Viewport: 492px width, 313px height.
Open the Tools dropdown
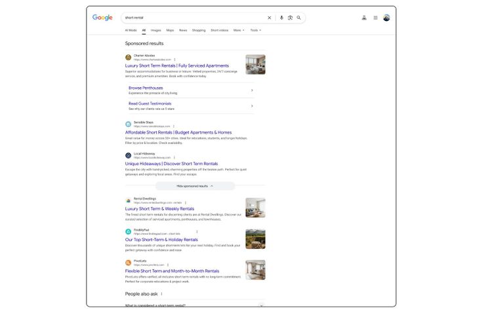click(255, 30)
